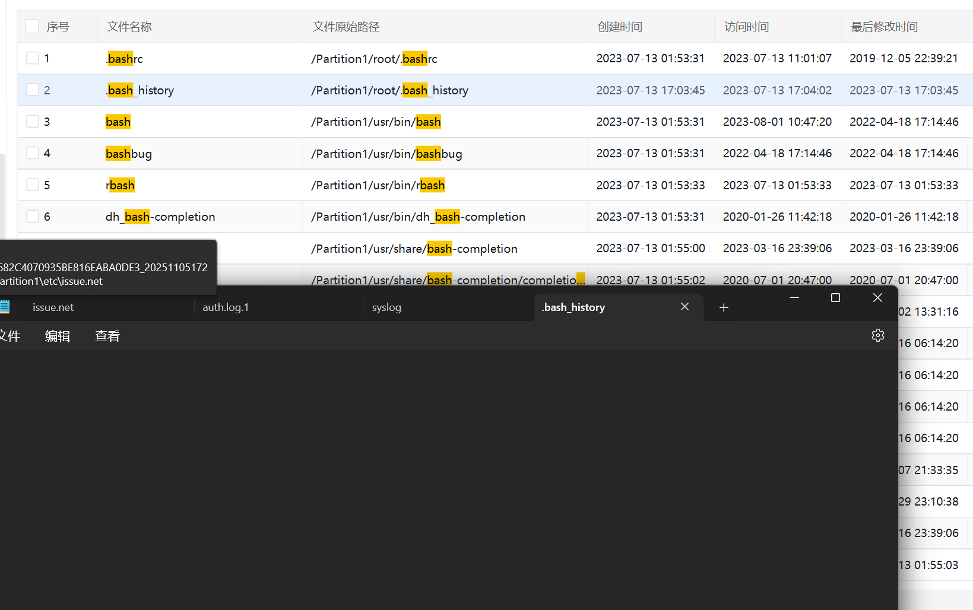This screenshot has width=973, height=610.
Task: Open the 查看 menu in Notepad
Action: 107,336
